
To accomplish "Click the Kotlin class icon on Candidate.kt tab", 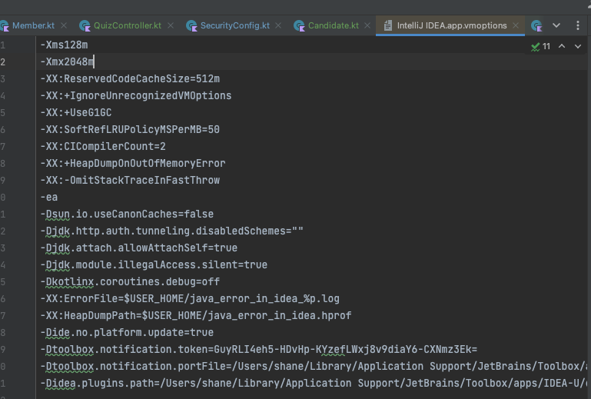I will pyautogui.click(x=299, y=25).
